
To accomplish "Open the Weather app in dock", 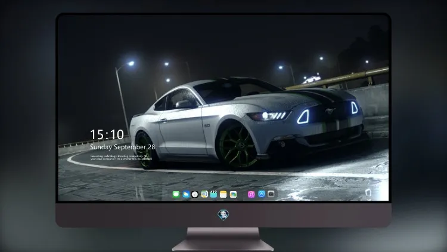I will [x=186, y=195].
